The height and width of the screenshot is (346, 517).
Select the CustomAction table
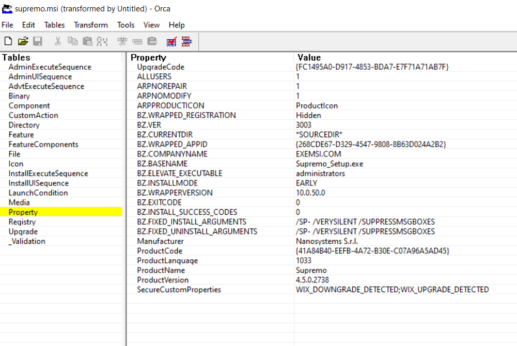33,115
